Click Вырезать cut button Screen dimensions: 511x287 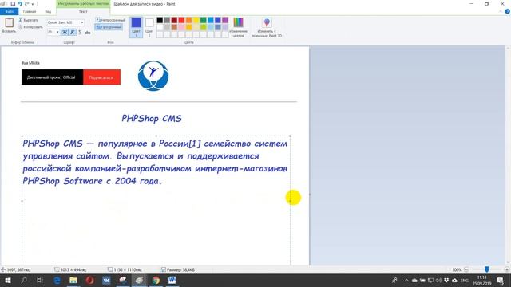pos(29,20)
